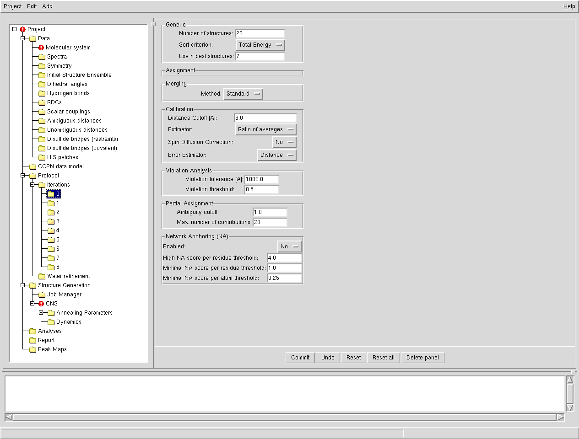Expand the Annealing Parameters tree node
Screen dimensions: 579x439
pos(41,313)
